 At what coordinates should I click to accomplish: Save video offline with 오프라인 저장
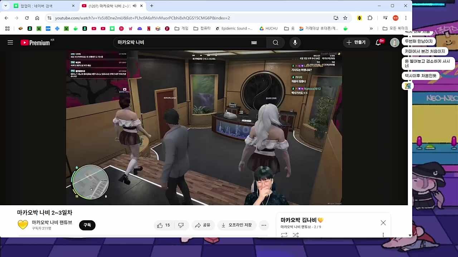pyautogui.click(x=237, y=225)
